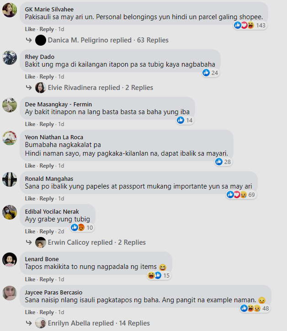Like Rhey Dado's comment
The height and width of the screenshot is (331, 287).
click(x=30, y=77)
